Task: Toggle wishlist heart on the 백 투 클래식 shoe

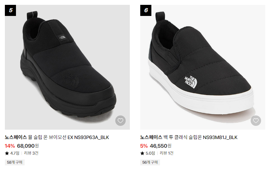Action: point(256,121)
